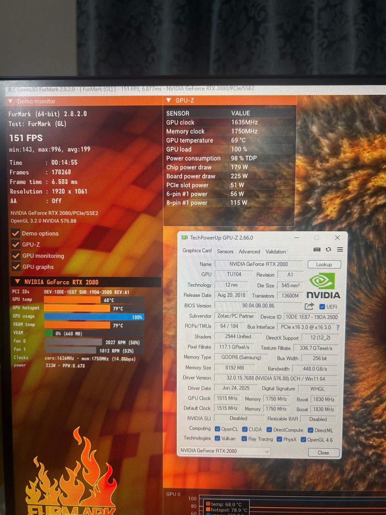Collapse the GPU-Z sensor overlay panel
The image size is (386, 515).
pyautogui.click(x=169, y=100)
